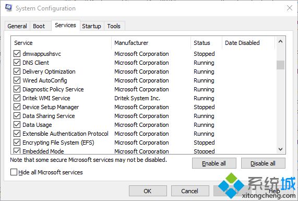Select Device Setup Manager service name
Screen dimensions: 298x201
(51, 107)
